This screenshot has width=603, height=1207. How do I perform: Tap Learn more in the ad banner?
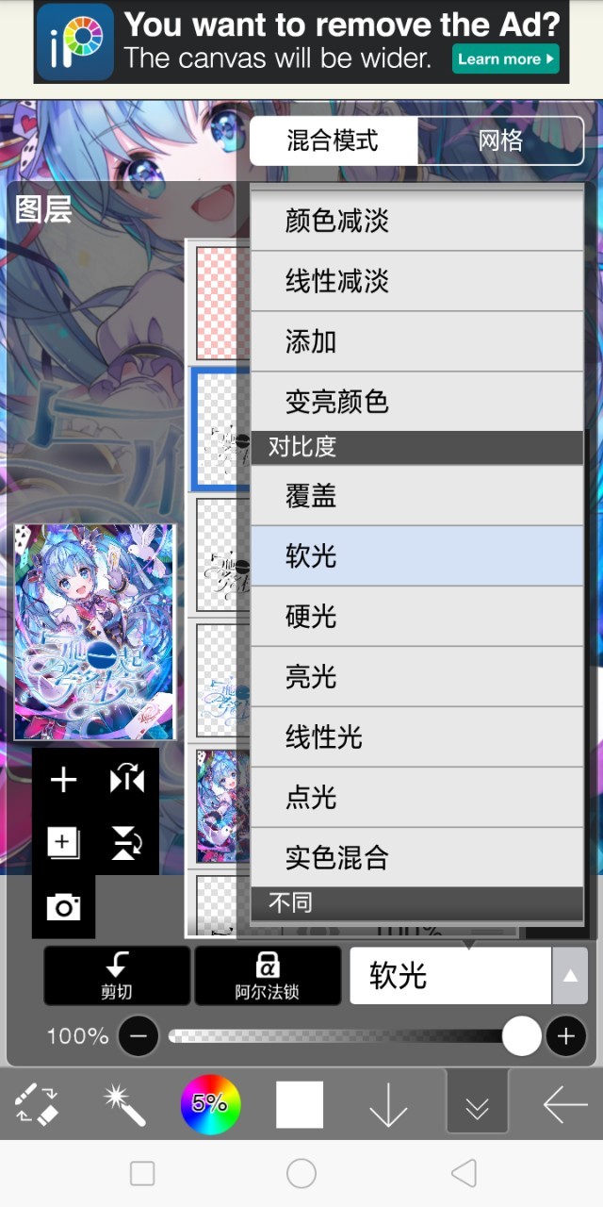[506, 58]
